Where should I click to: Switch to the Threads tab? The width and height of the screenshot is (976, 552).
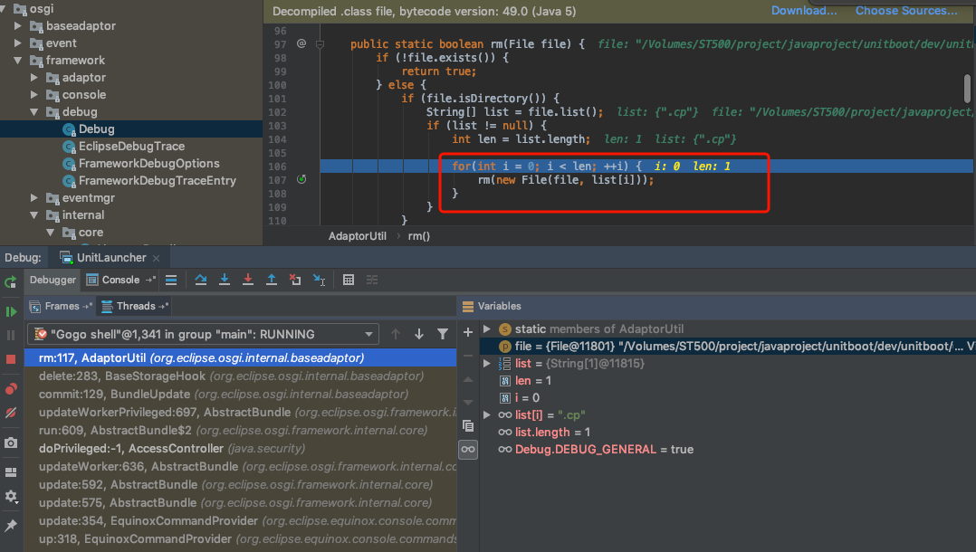(x=135, y=306)
